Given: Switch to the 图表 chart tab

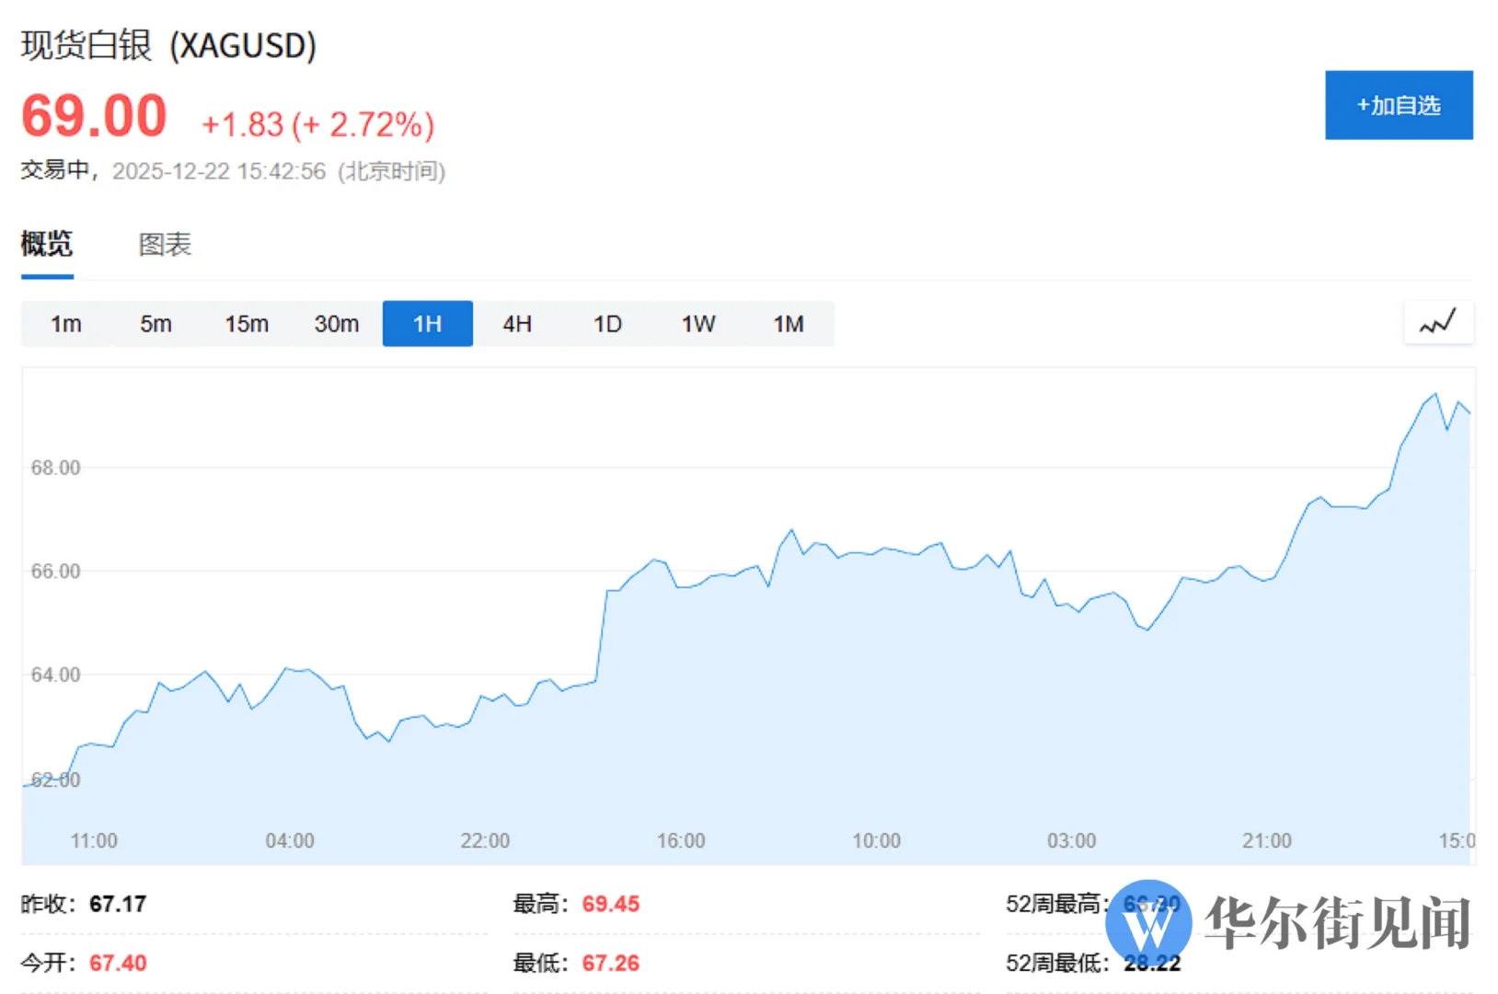Looking at the screenshot, I should [165, 244].
